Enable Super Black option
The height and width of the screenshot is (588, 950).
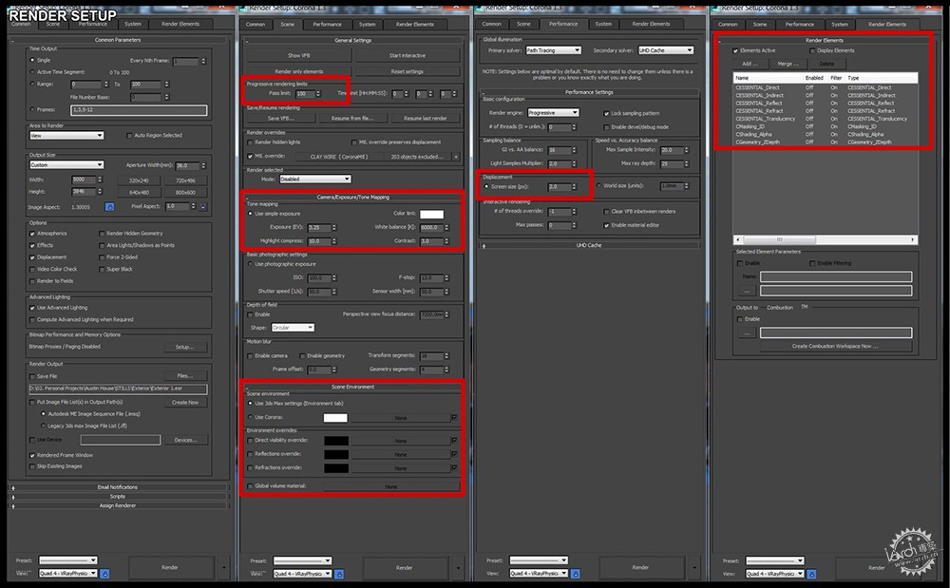[x=102, y=269]
